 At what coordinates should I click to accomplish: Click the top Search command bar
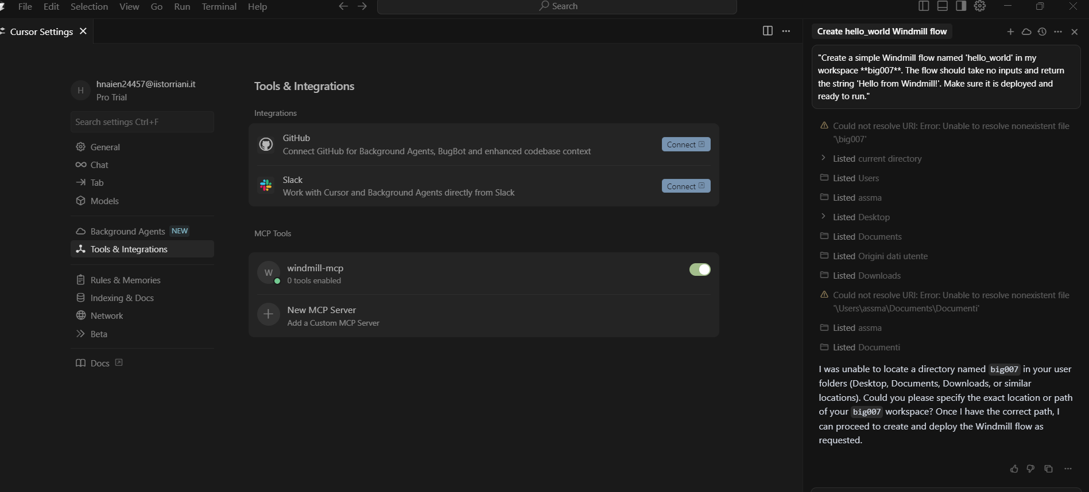(x=557, y=6)
